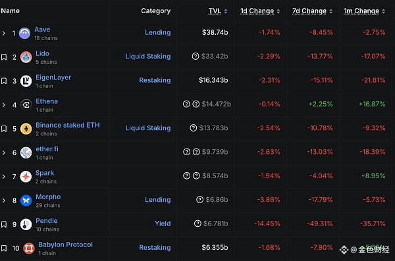Viewport: 395px width, 261px height.
Task: Bookmark Binance staked ETH
Action: [x=4, y=129]
